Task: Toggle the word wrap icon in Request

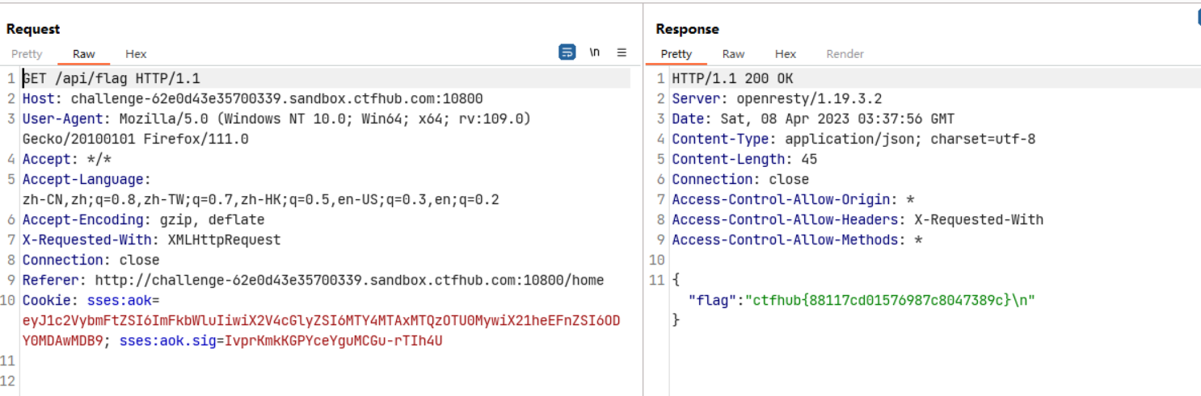Action: coord(567,52)
